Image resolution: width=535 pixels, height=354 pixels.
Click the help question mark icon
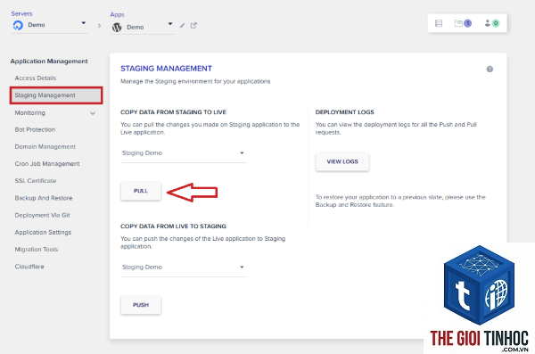pyautogui.click(x=490, y=70)
